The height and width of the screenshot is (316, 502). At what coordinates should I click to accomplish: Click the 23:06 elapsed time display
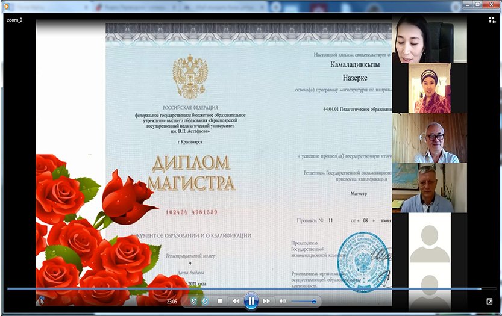pyautogui.click(x=172, y=302)
